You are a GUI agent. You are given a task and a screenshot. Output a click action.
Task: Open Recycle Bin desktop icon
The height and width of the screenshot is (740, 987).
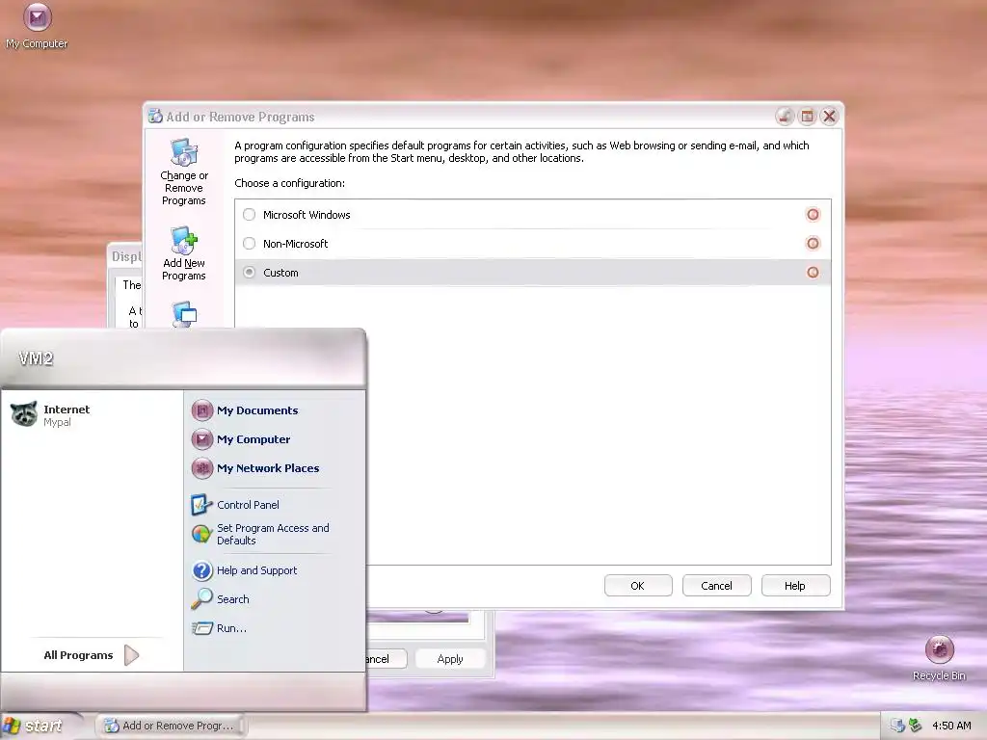point(939,659)
